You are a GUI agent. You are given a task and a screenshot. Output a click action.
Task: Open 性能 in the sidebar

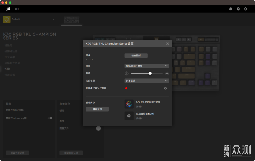click(x=7, y=69)
